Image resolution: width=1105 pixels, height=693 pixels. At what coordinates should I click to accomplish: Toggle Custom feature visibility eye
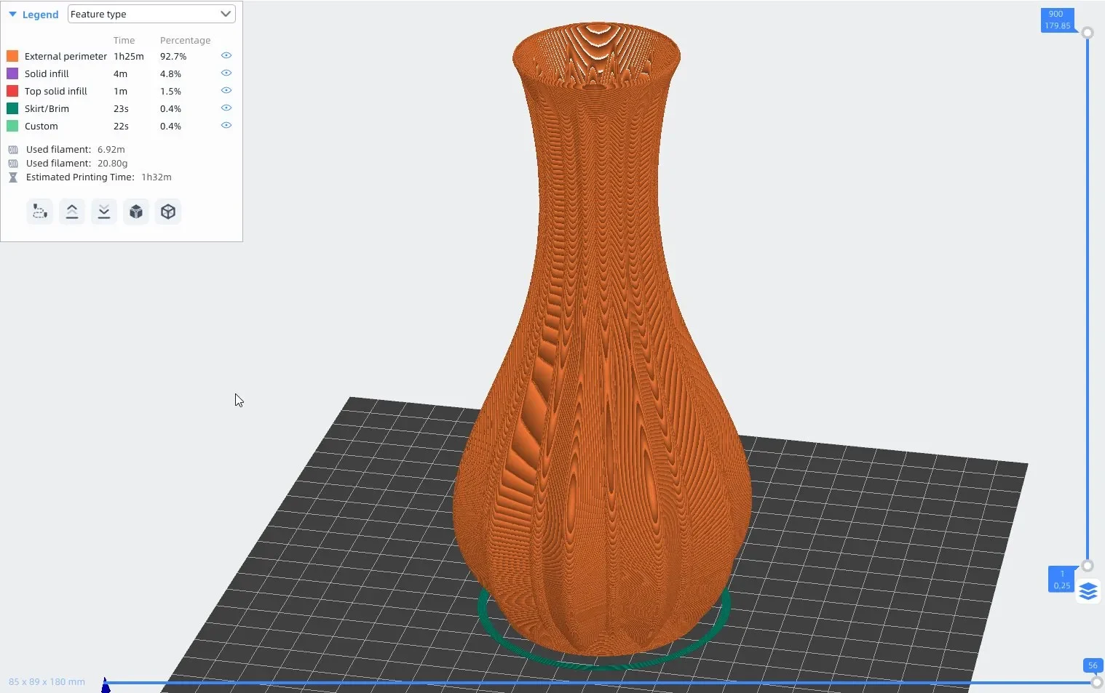[226, 125]
